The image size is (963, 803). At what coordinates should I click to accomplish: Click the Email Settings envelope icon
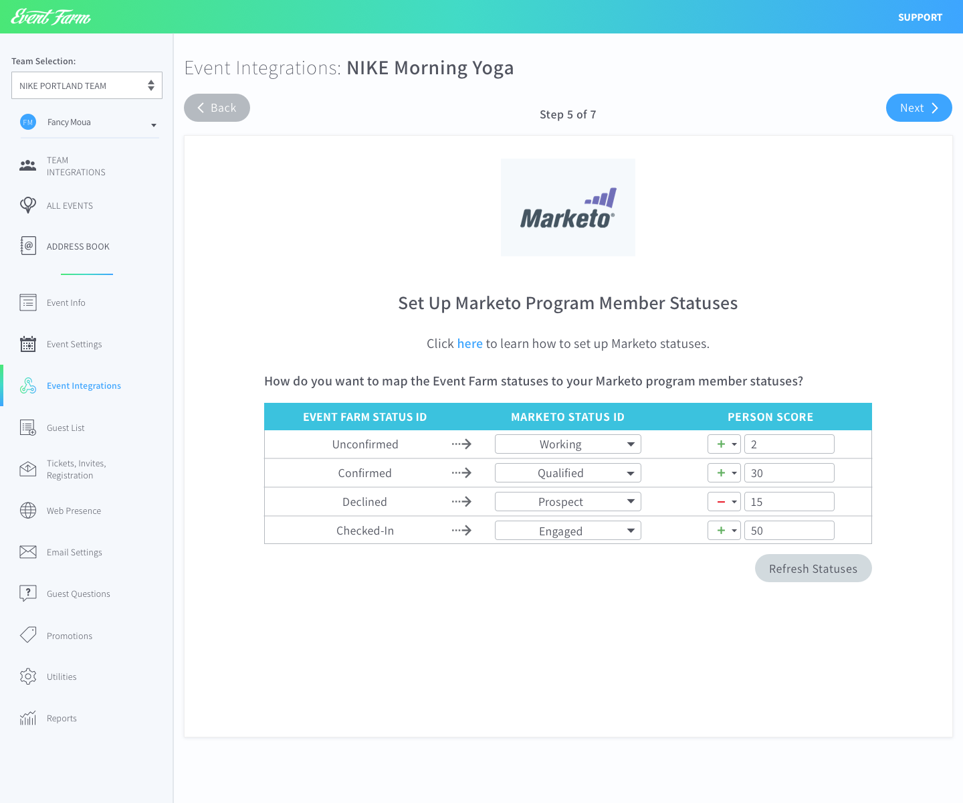28,552
